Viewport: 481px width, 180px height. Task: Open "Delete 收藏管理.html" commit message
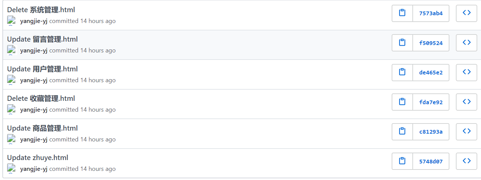click(x=41, y=98)
